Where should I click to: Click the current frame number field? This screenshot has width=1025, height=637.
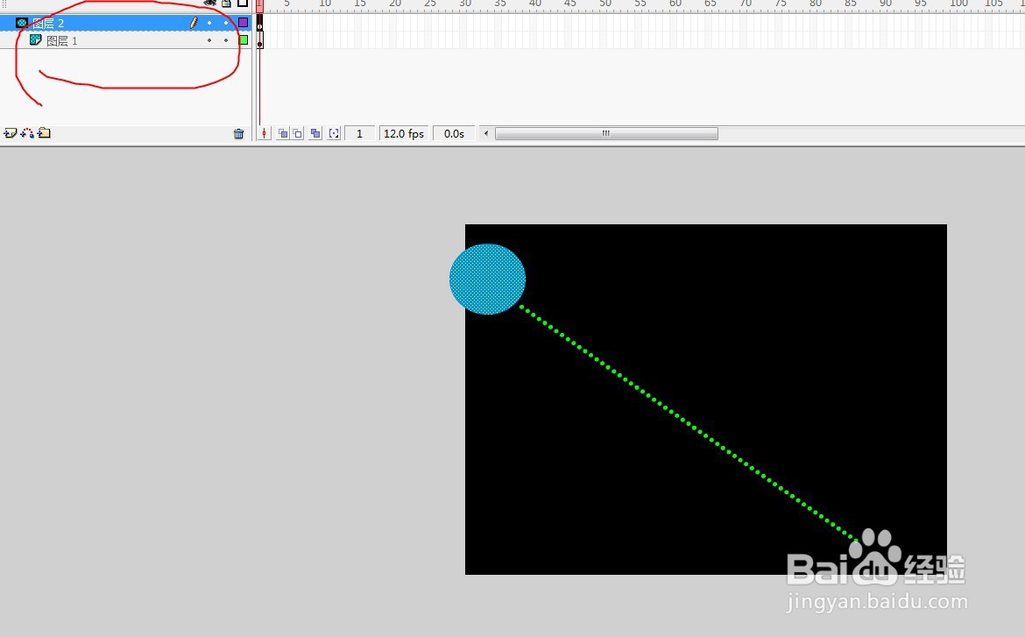359,133
